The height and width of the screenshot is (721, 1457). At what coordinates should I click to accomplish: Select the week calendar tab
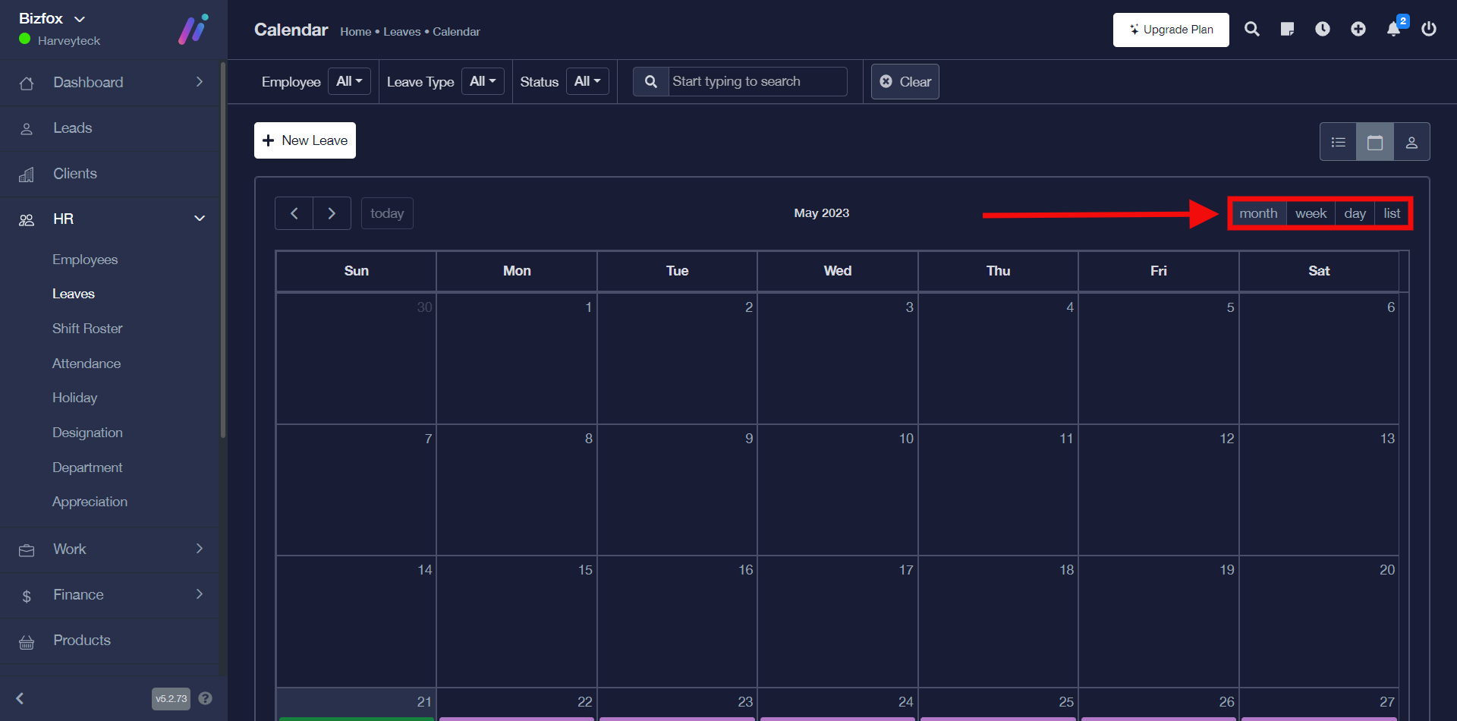[x=1311, y=213]
